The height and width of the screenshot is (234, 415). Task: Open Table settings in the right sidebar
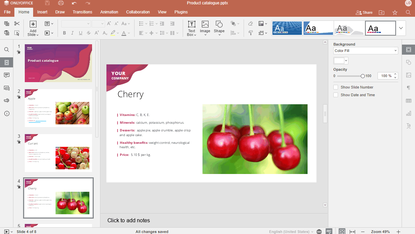point(409,101)
